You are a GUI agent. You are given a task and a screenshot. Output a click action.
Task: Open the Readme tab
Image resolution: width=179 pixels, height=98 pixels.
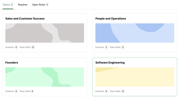pyautogui.click(x=23, y=5)
